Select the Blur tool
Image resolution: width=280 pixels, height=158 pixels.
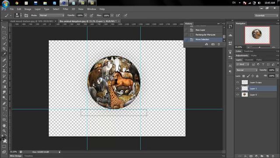[x=4, y=93]
